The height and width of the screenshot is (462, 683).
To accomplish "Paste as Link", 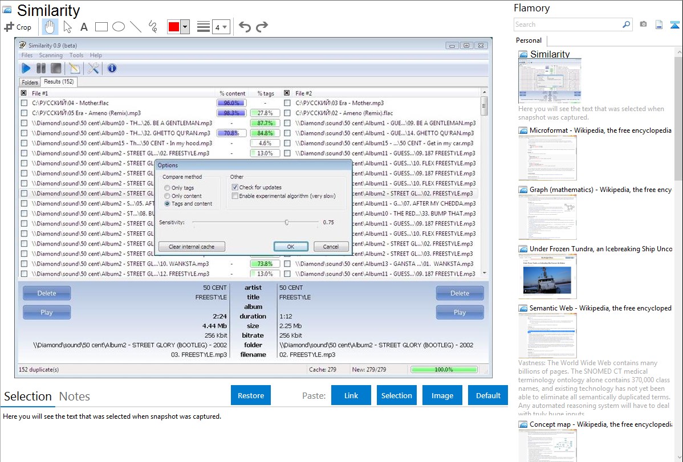I will pyautogui.click(x=351, y=395).
